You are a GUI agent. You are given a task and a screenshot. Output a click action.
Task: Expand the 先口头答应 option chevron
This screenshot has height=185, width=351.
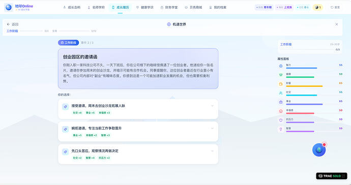pyautogui.click(x=212, y=151)
